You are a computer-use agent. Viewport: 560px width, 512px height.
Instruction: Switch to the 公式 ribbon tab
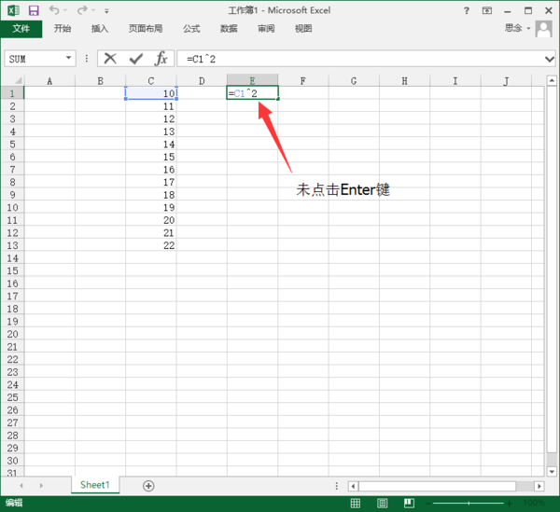[191, 29]
